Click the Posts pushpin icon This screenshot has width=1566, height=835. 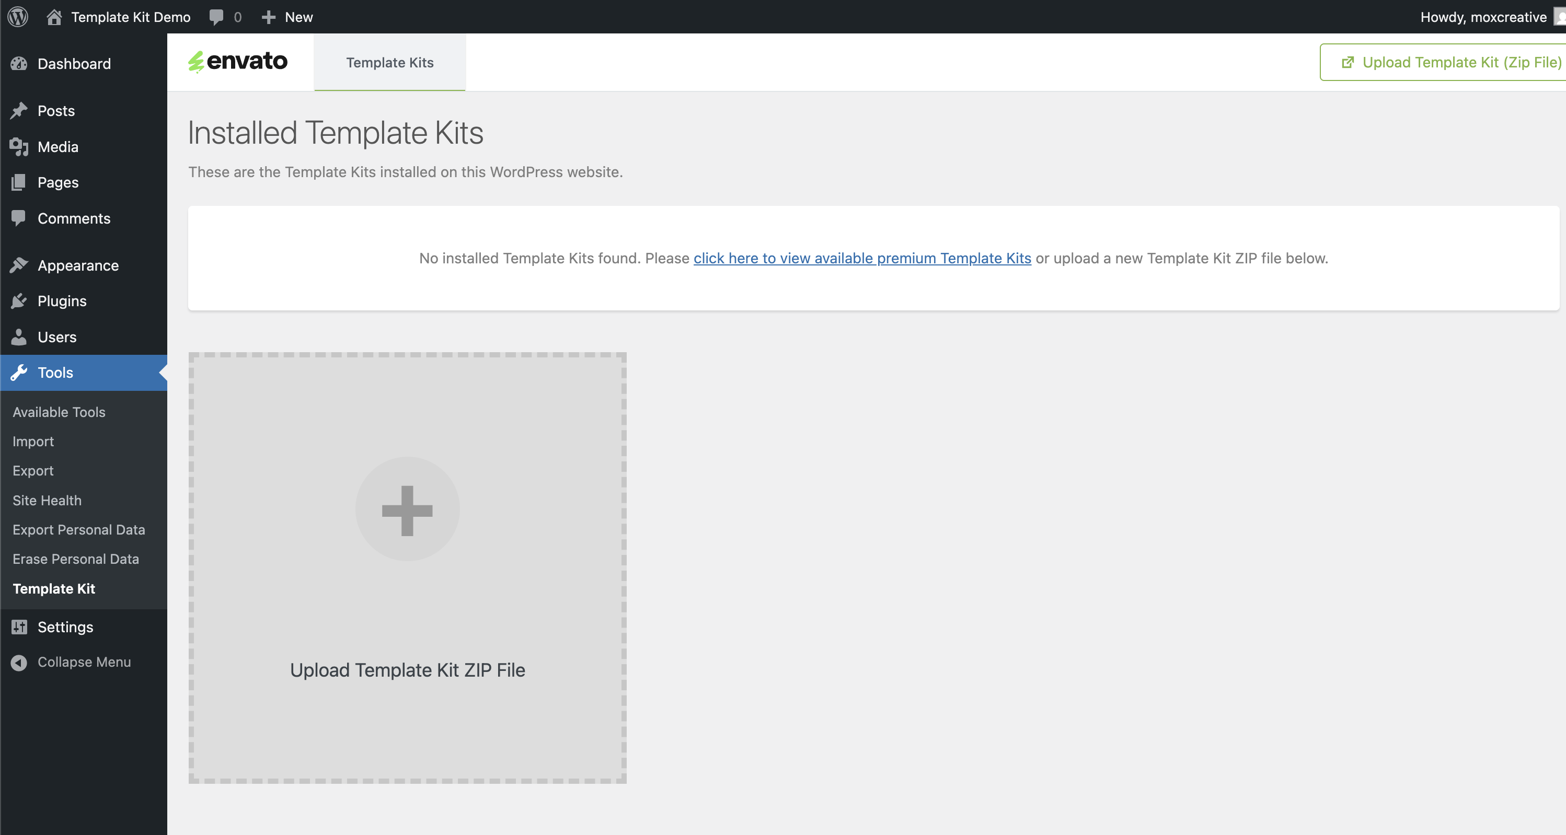(19, 111)
